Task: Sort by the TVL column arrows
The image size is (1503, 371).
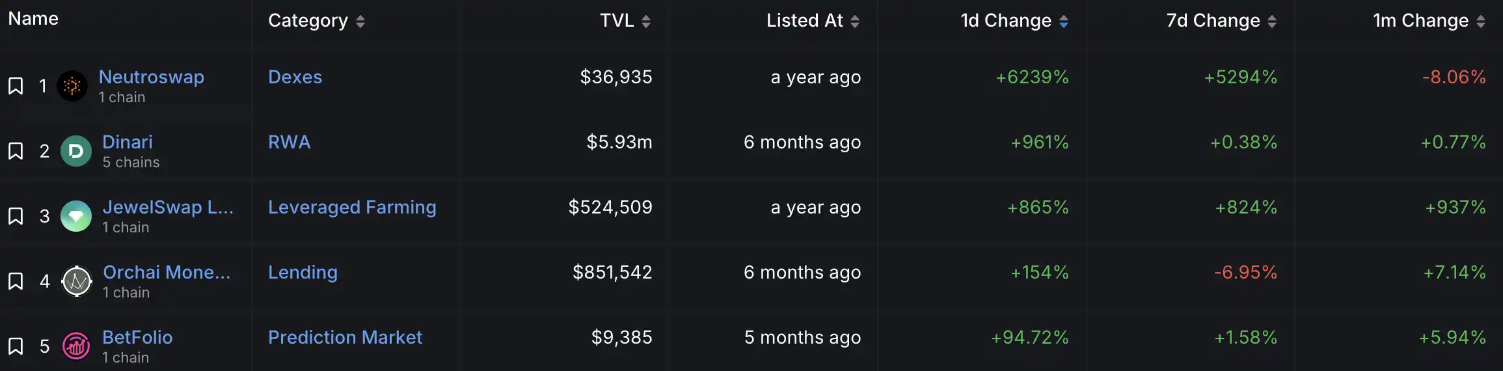Action: click(645, 21)
